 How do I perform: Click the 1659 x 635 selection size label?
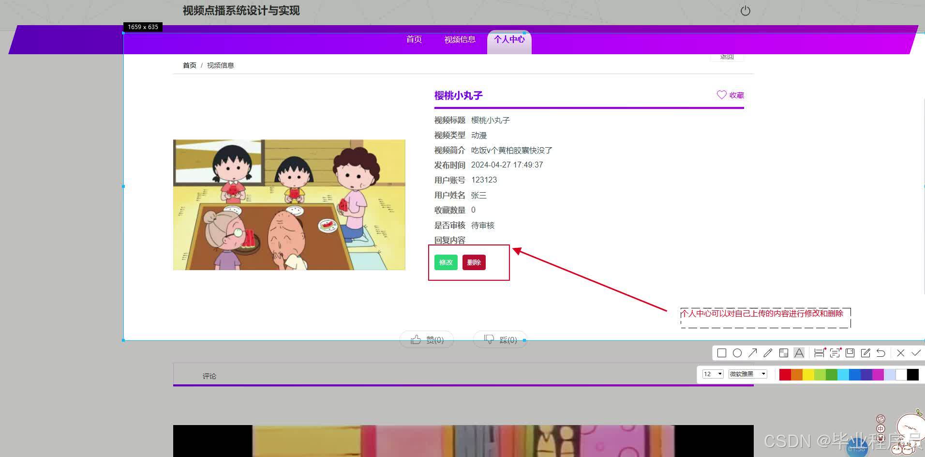[x=143, y=27]
